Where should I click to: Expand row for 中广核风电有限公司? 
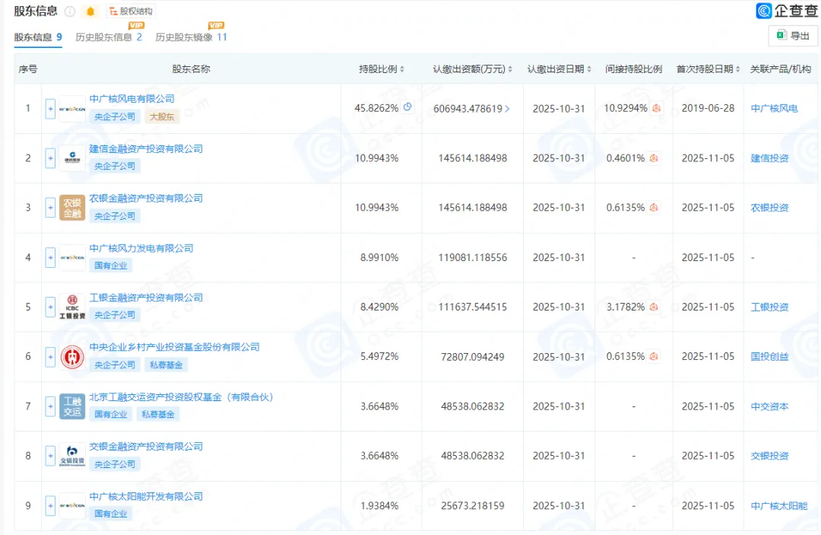click(50, 108)
